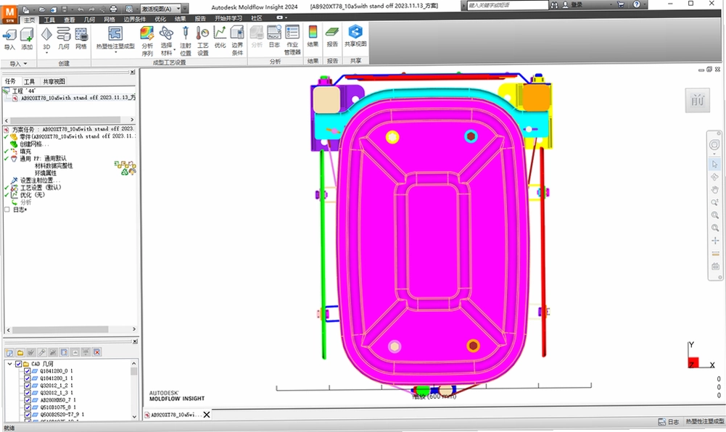
Task: Expand the 导入 panel dropdown arrow
Action: point(25,63)
